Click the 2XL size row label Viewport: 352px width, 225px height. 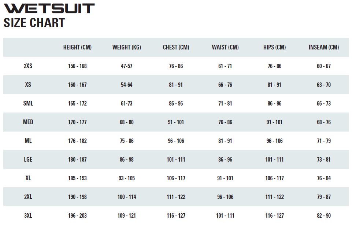coord(28,197)
